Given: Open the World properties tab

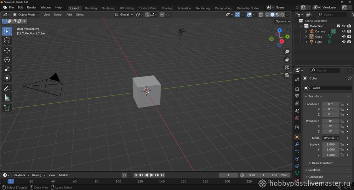Looking at the screenshot, I should tap(297, 118).
